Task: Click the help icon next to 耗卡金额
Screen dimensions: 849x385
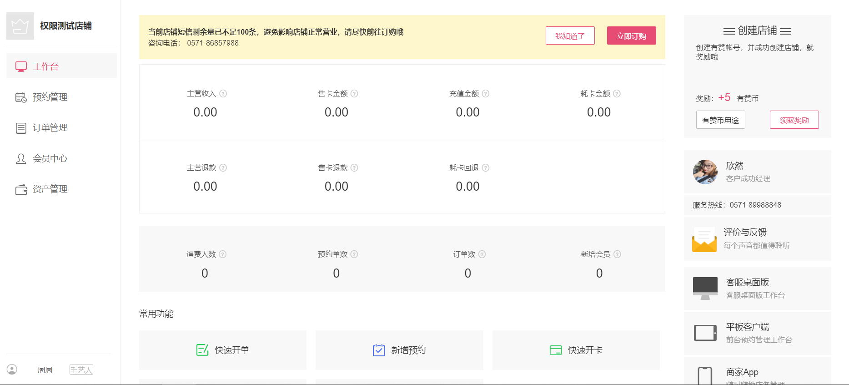Action: click(617, 94)
